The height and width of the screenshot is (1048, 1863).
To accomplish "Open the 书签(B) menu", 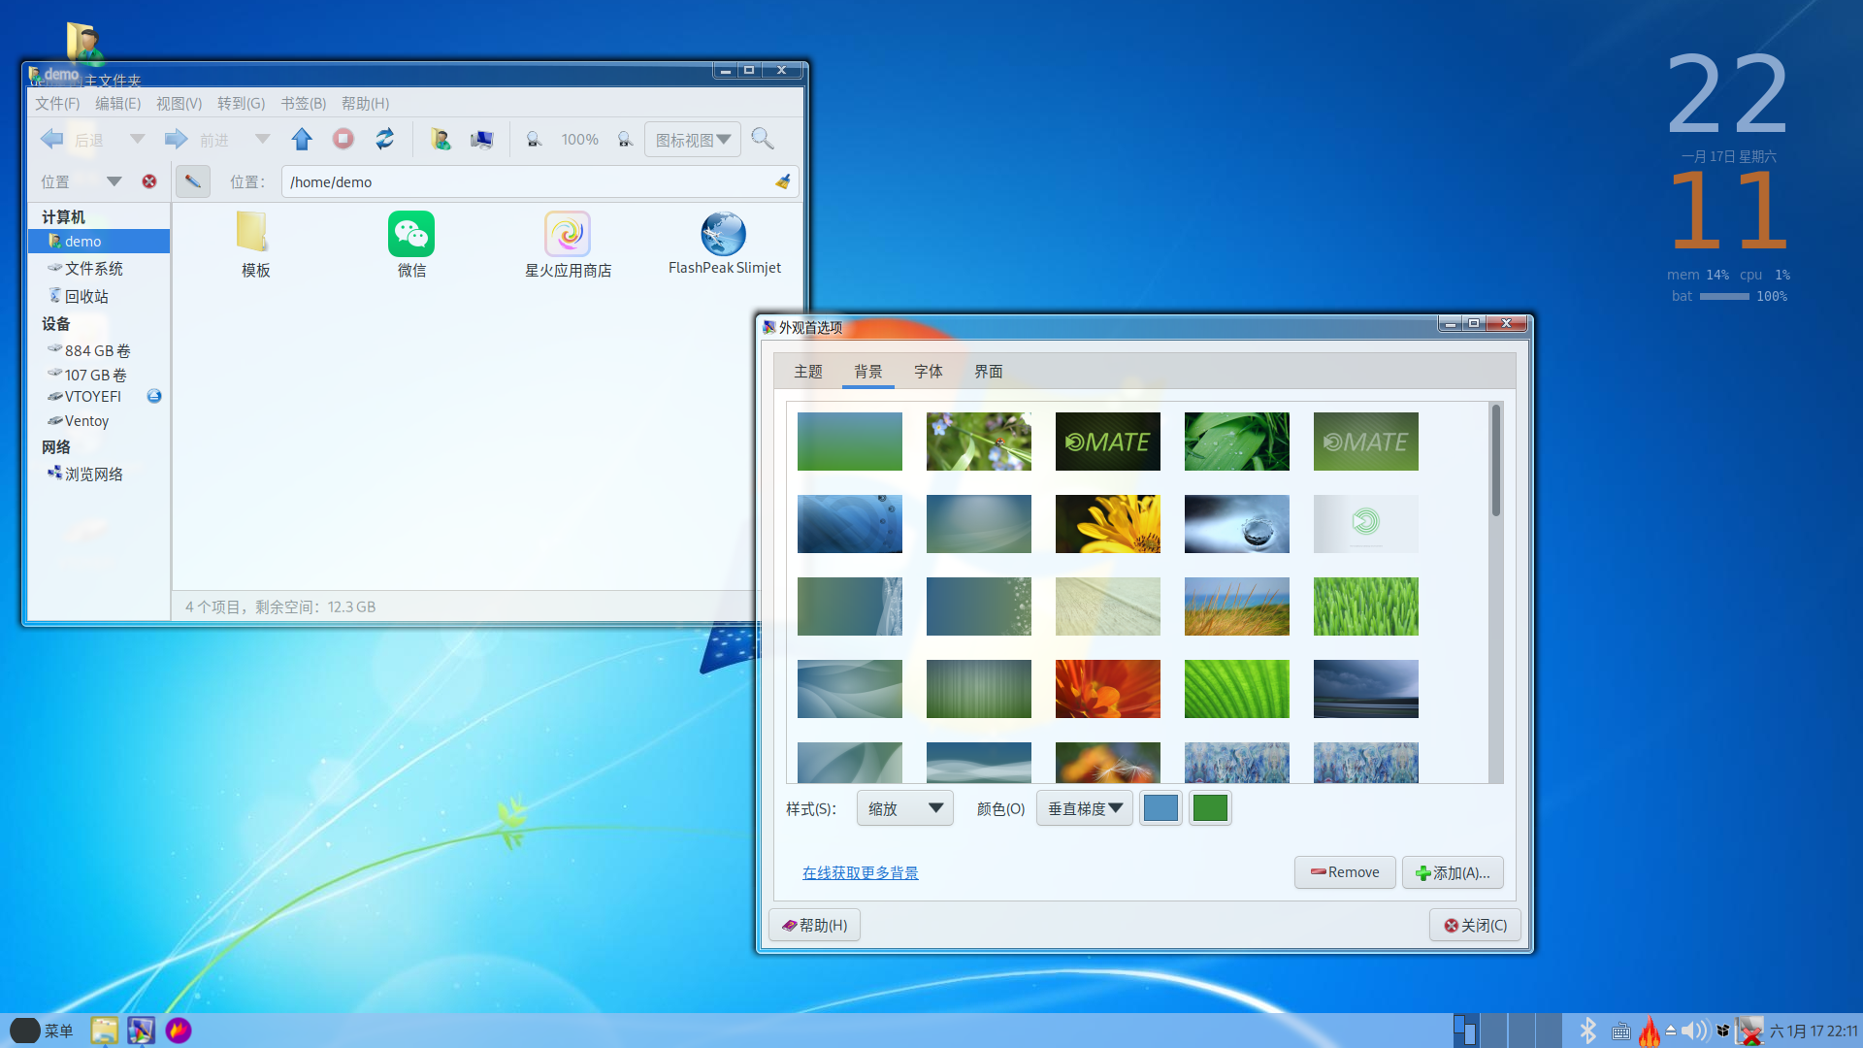I will [303, 103].
